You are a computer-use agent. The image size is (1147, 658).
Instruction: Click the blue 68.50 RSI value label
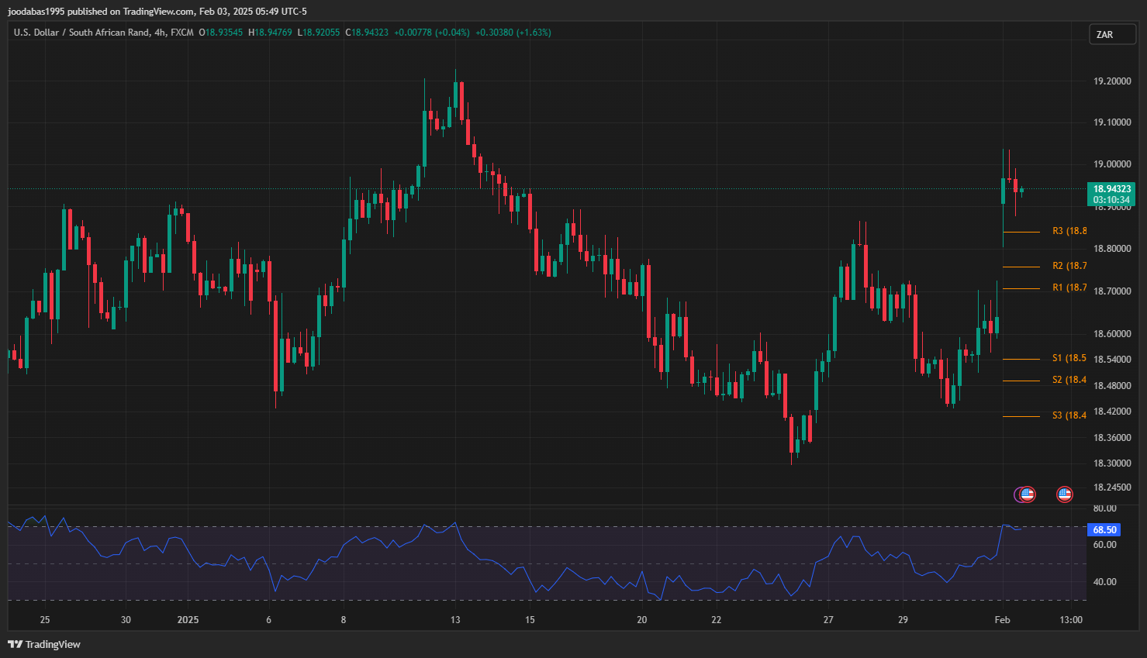click(x=1104, y=530)
